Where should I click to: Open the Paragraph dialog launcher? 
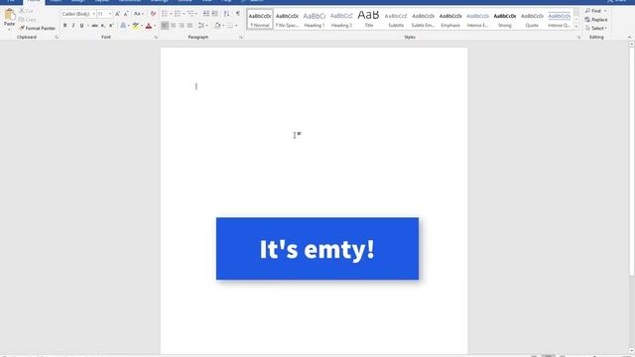pos(241,38)
